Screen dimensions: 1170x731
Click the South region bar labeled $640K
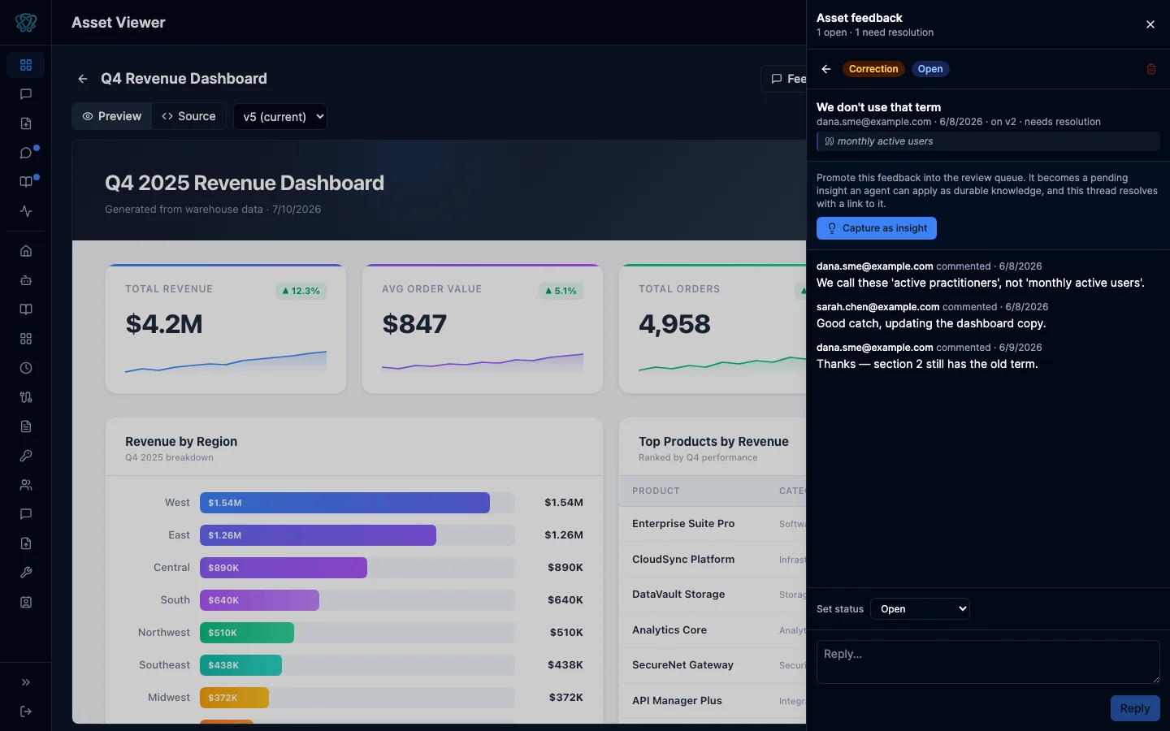click(259, 600)
